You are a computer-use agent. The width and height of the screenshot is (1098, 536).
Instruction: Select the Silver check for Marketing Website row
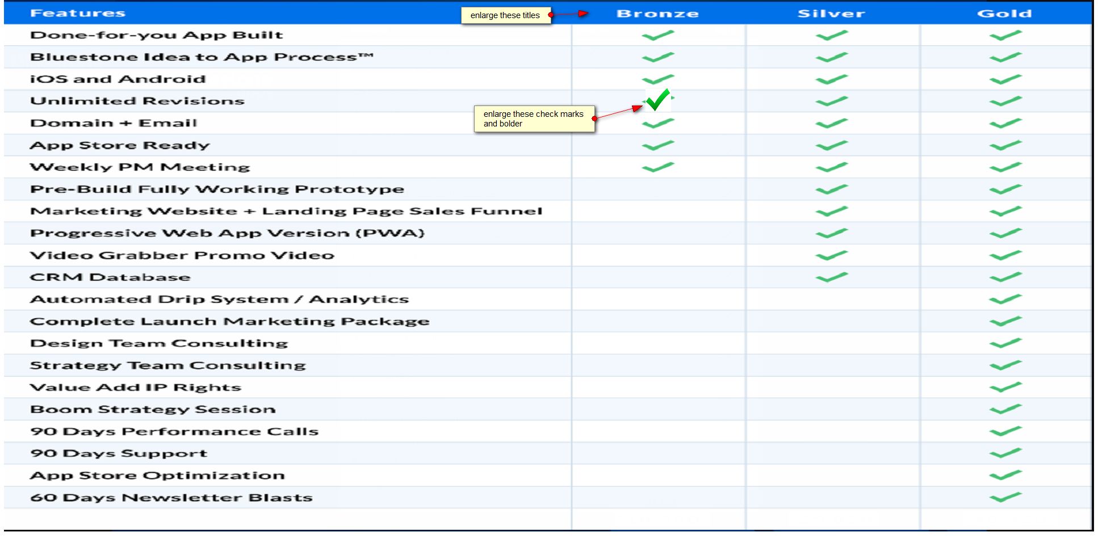coord(832,212)
